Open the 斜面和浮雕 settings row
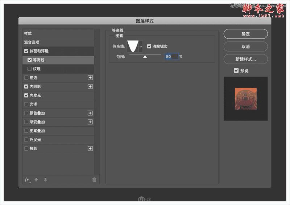 (x=58, y=51)
